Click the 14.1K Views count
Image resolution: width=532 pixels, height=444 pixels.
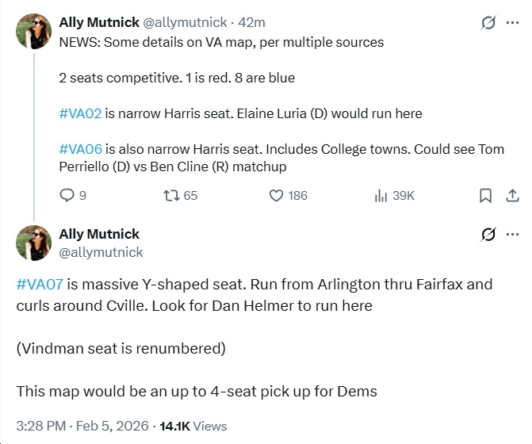[x=193, y=426]
